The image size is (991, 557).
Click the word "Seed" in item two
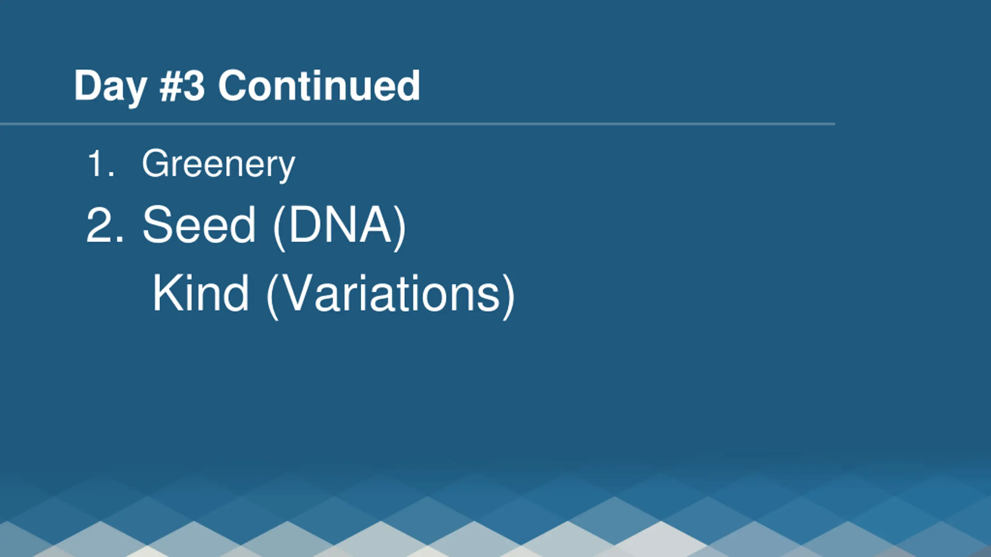[199, 224]
